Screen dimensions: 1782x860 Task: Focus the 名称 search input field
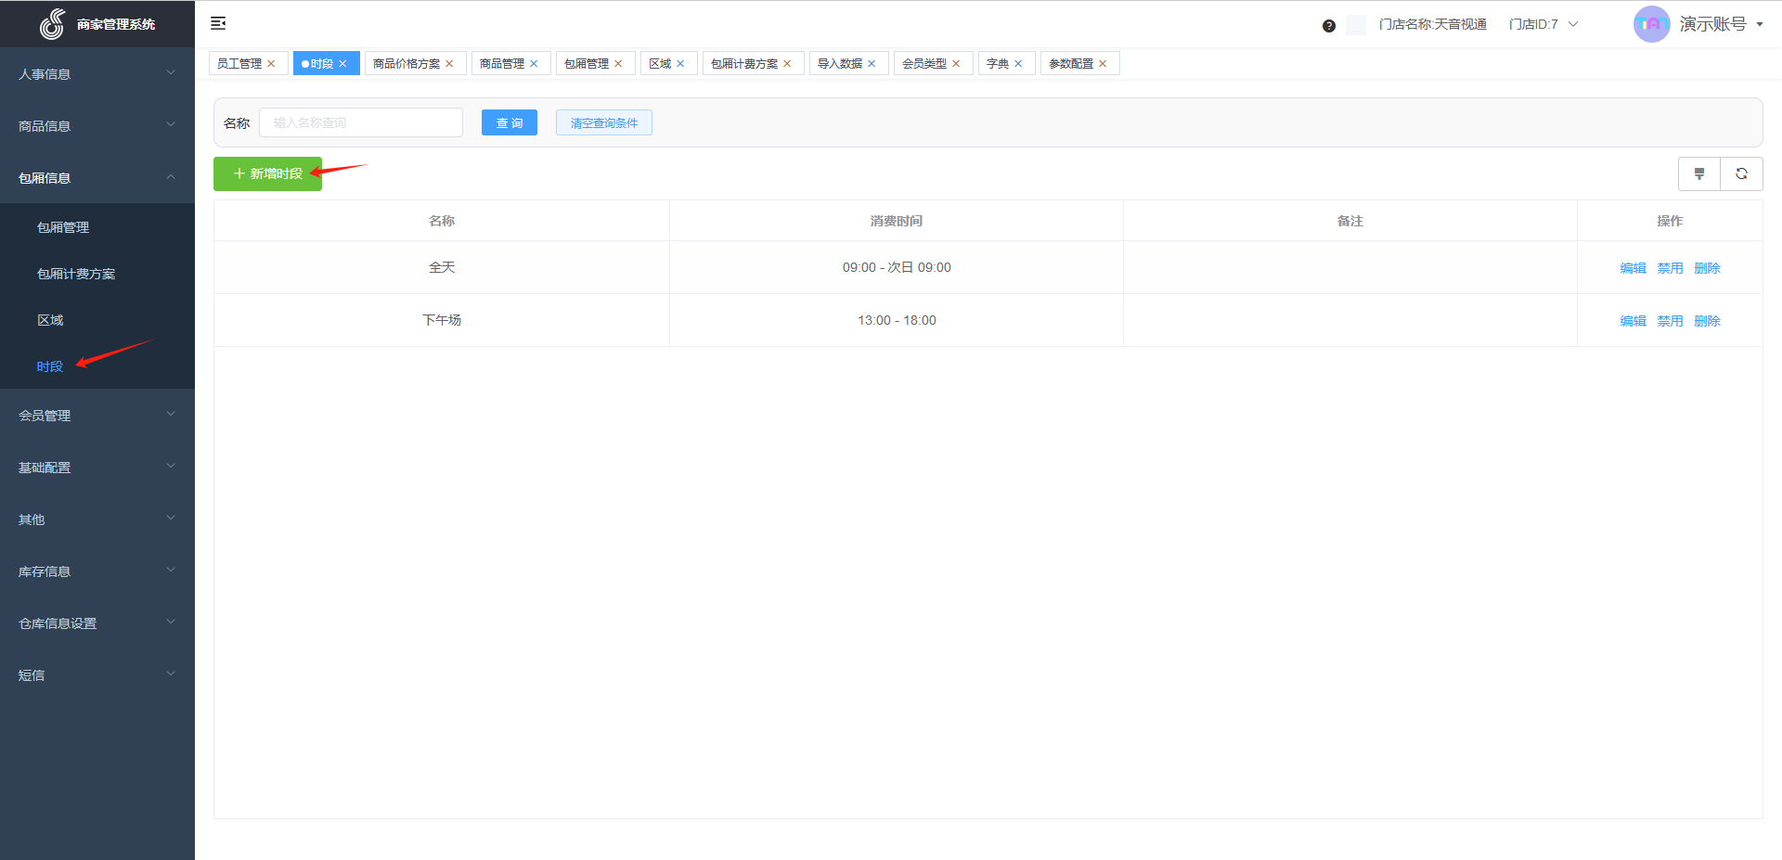360,122
